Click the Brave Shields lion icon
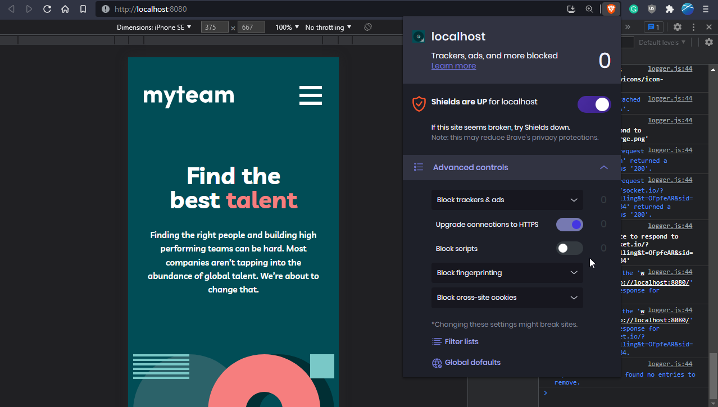 (611, 9)
